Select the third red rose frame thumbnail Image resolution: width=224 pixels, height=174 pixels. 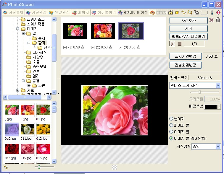(x=131, y=31)
